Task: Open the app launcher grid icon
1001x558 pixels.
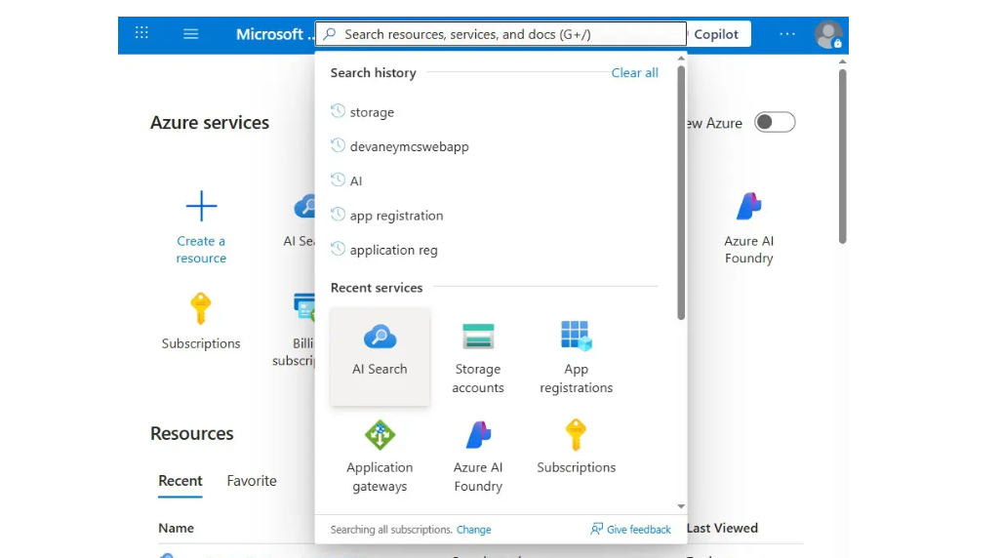Action: click(141, 33)
